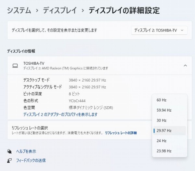Go to システム in the breadcrumb
This screenshot has height=171, width=195.
(x=19, y=10)
